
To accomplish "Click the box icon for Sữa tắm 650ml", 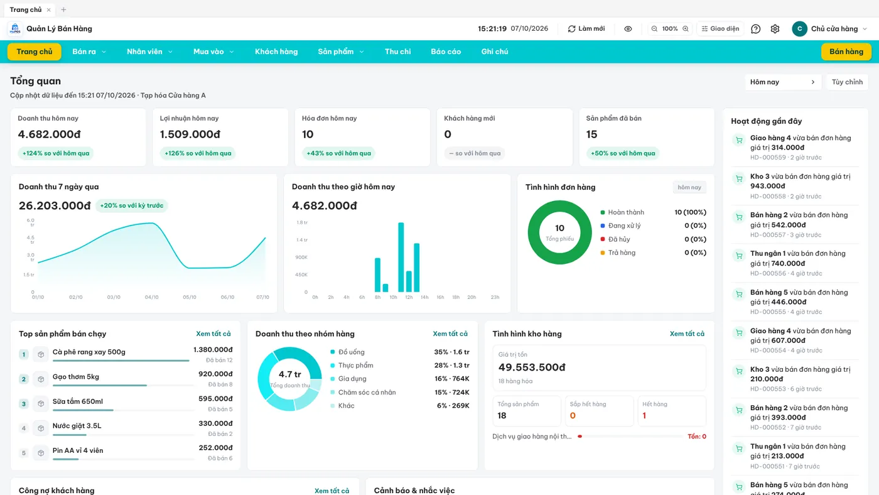I will pyautogui.click(x=41, y=403).
